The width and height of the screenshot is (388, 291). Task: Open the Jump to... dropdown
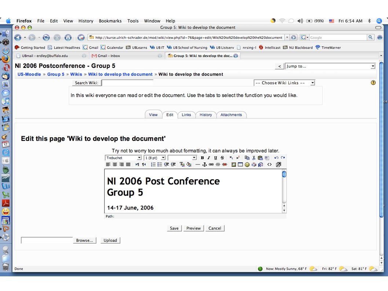(330, 66)
